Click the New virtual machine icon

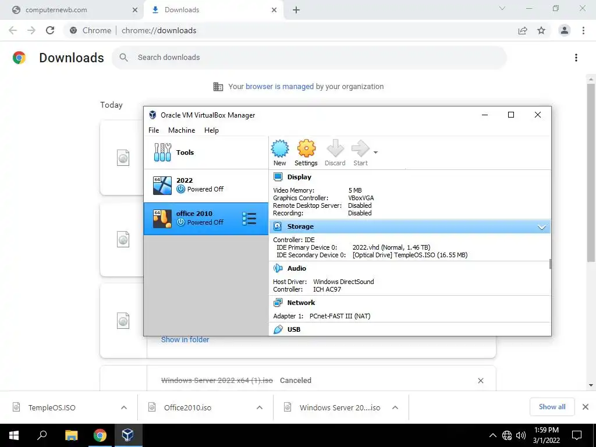tap(280, 148)
